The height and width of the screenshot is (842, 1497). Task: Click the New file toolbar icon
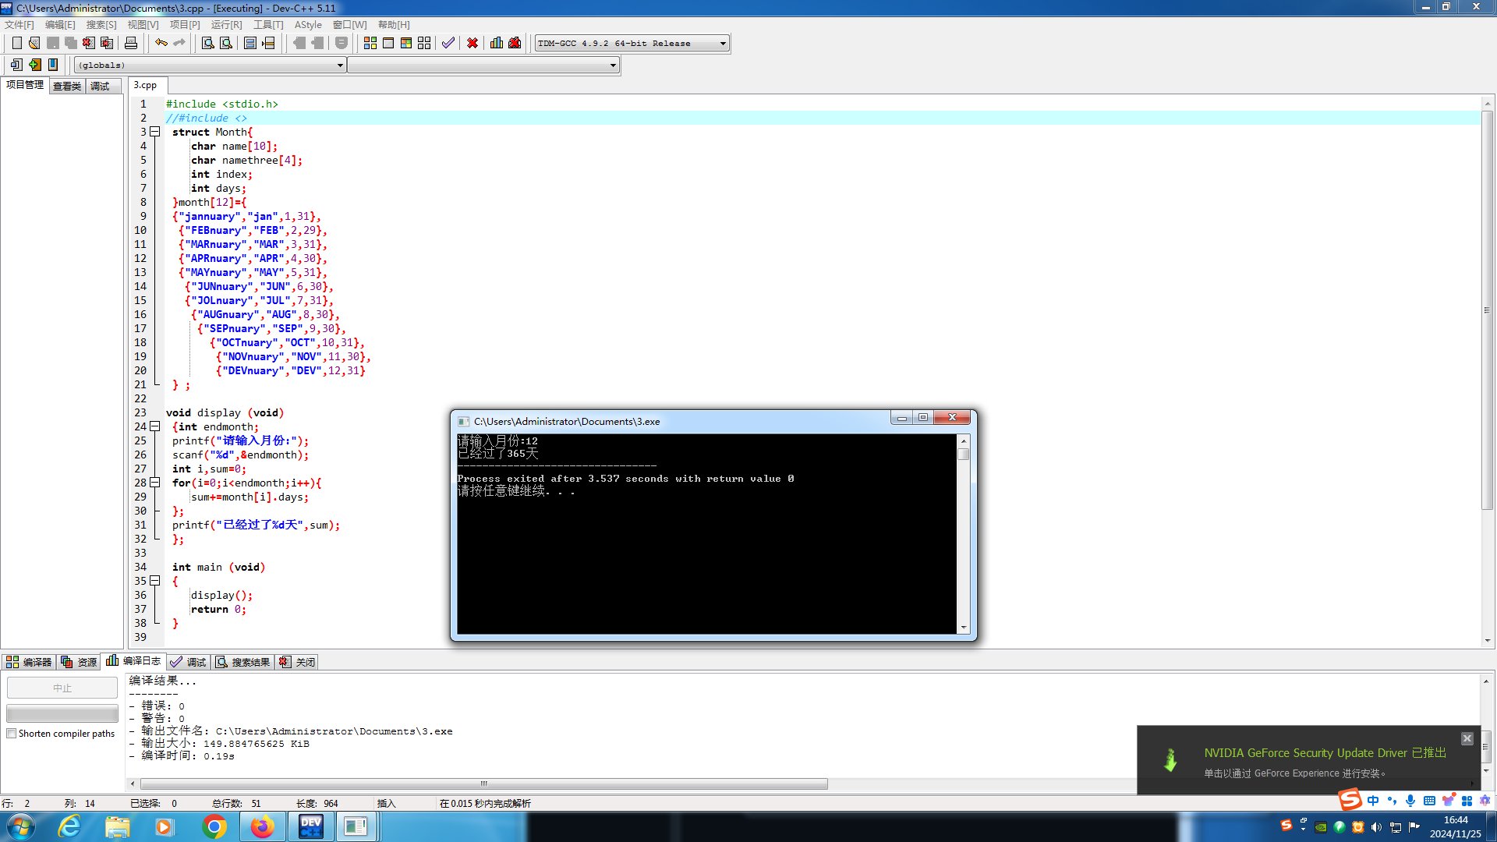tap(16, 43)
